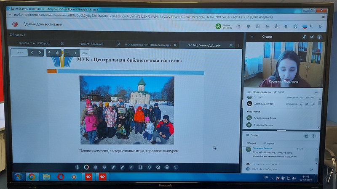Select tab П-3 МЦ Левина Д.Д. pptx
This screenshot has height=189, width=337.
tap(204, 45)
